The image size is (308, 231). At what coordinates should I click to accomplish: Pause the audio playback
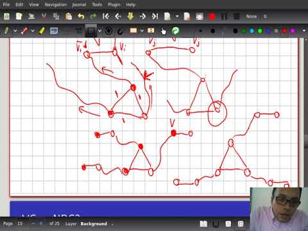[224, 17]
